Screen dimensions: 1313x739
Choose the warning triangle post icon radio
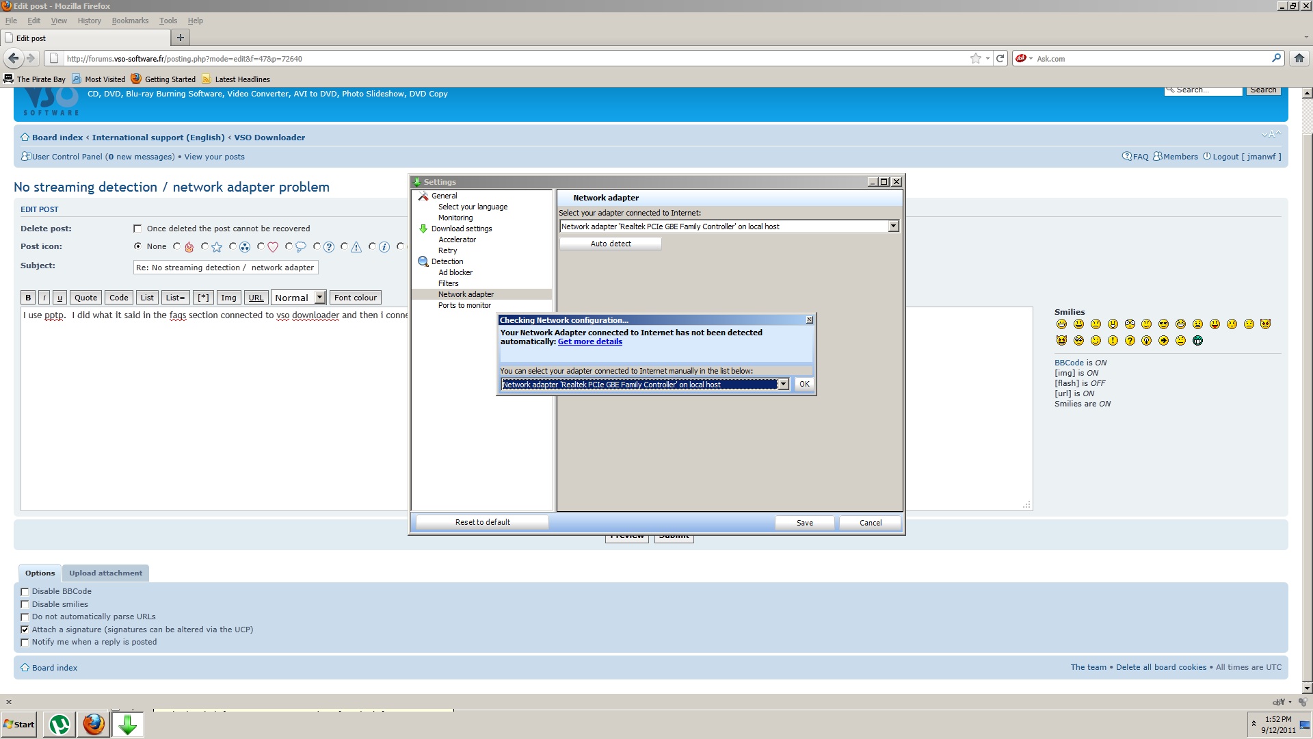(344, 246)
